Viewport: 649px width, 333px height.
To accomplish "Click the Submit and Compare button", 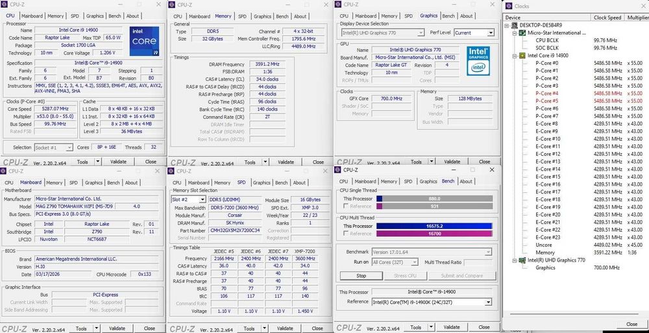I will coord(462,276).
